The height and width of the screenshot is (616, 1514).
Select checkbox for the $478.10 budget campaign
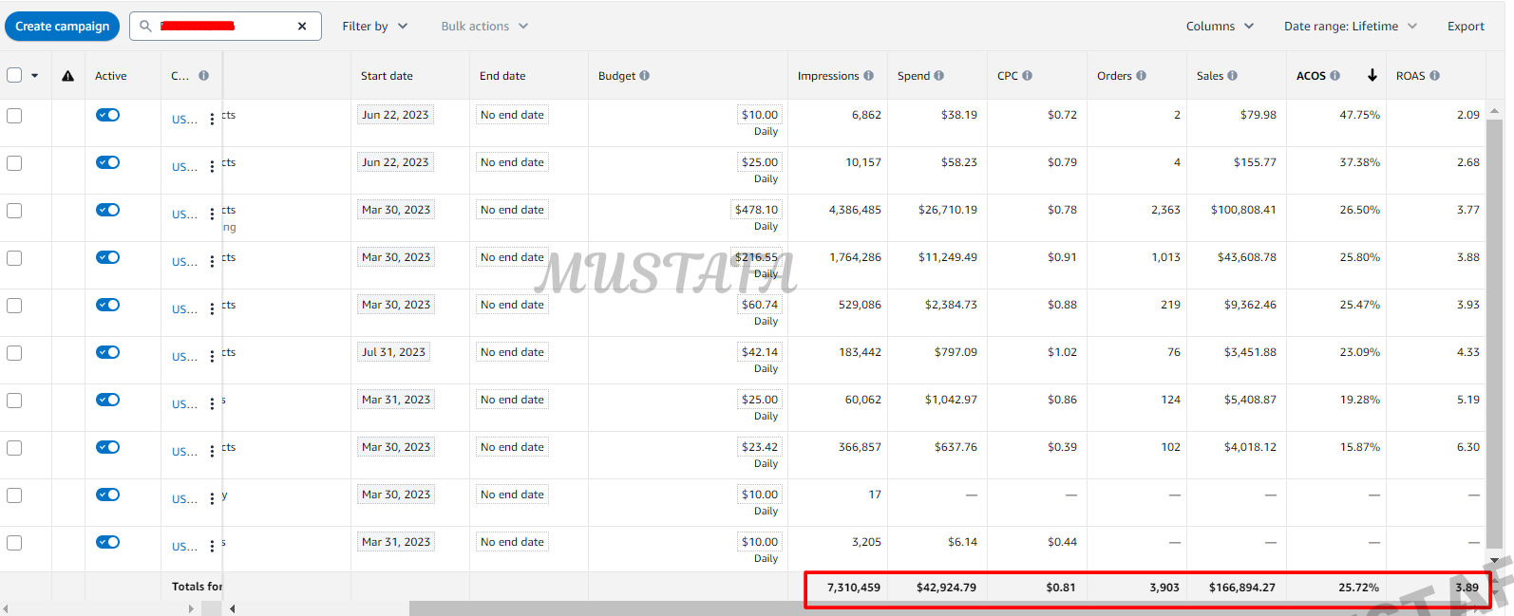[14, 211]
